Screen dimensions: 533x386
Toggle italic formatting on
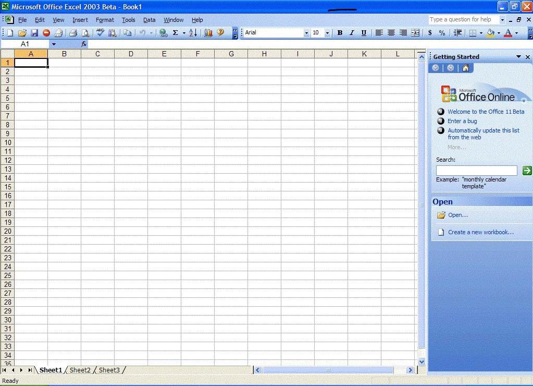click(351, 32)
